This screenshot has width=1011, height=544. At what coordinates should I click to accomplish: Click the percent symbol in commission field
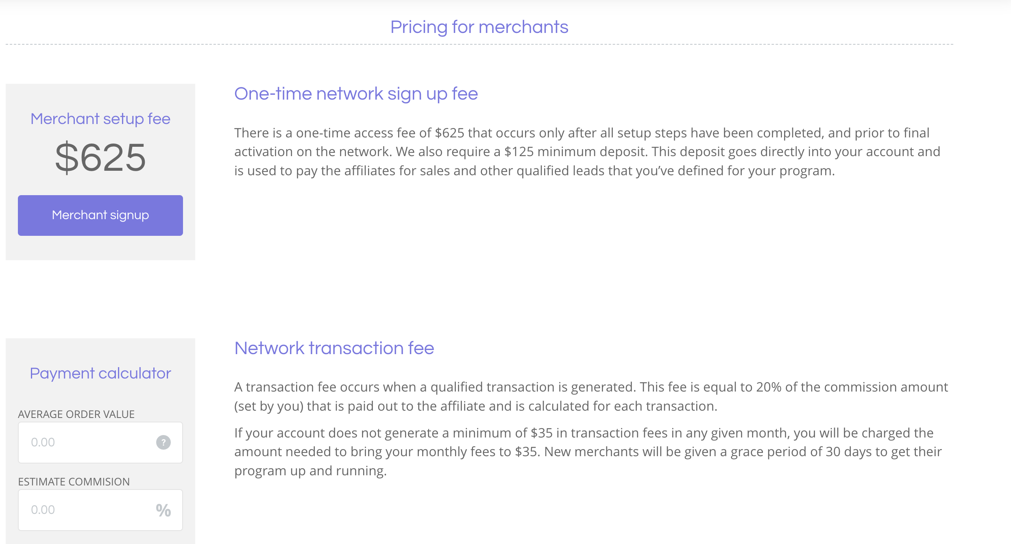(x=163, y=510)
